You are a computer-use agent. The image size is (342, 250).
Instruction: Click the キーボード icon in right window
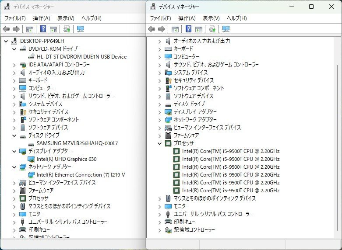168,49
